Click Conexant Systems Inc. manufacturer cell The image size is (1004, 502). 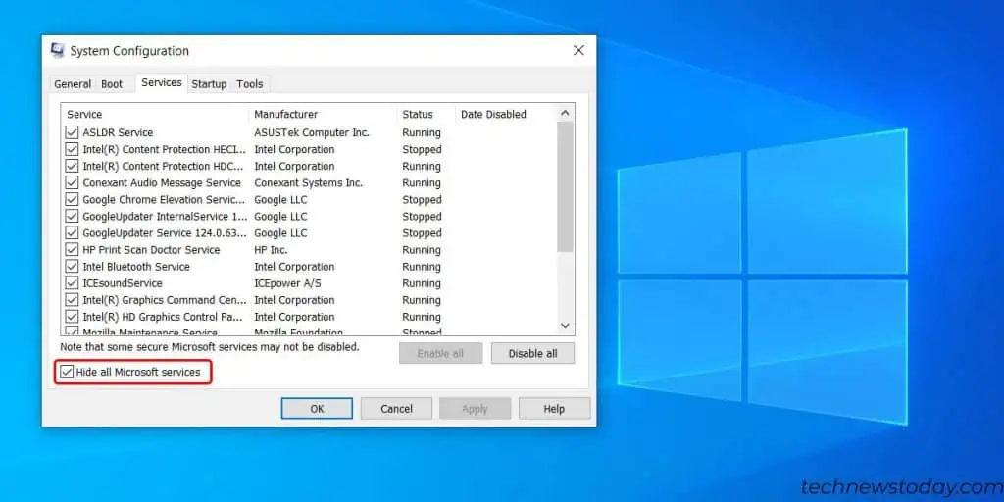[x=309, y=182]
